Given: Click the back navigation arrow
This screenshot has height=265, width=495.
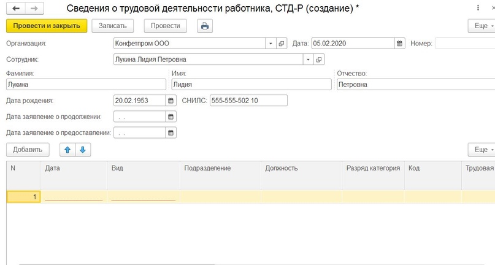Looking at the screenshot, I should [x=15, y=7].
